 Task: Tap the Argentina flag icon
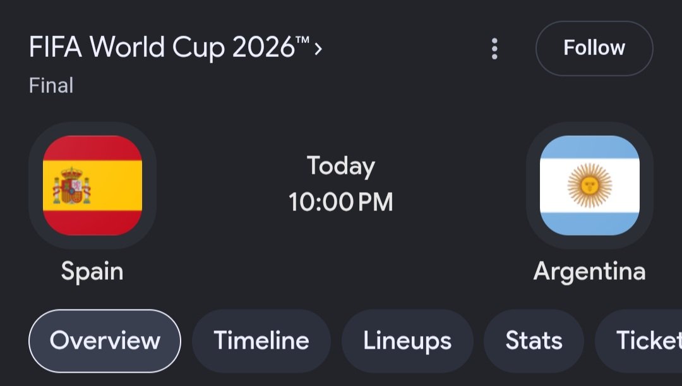(589, 185)
